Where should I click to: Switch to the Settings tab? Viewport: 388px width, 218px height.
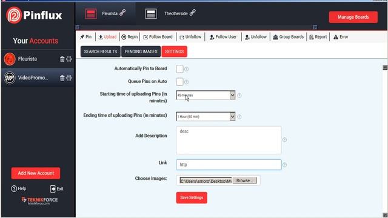tap(174, 51)
